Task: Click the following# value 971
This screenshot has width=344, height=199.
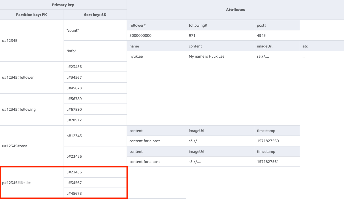Action: click(x=191, y=35)
